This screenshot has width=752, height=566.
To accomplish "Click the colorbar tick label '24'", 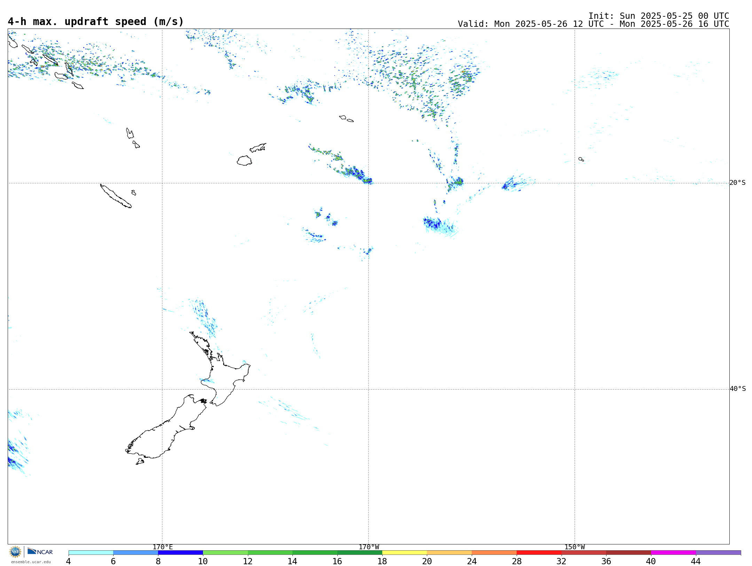I will coord(472,561).
